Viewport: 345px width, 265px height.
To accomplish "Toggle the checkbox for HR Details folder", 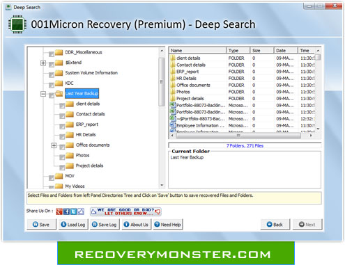I will [62, 136].
